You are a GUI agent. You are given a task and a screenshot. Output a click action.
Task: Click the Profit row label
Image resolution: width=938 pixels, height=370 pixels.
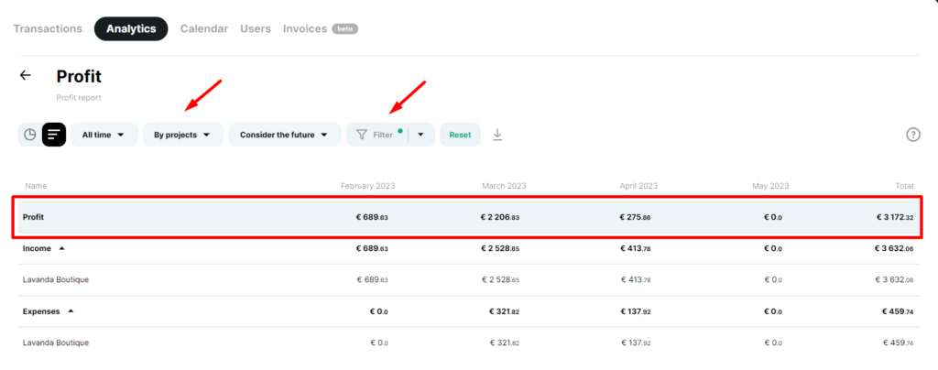click(34, 217)
